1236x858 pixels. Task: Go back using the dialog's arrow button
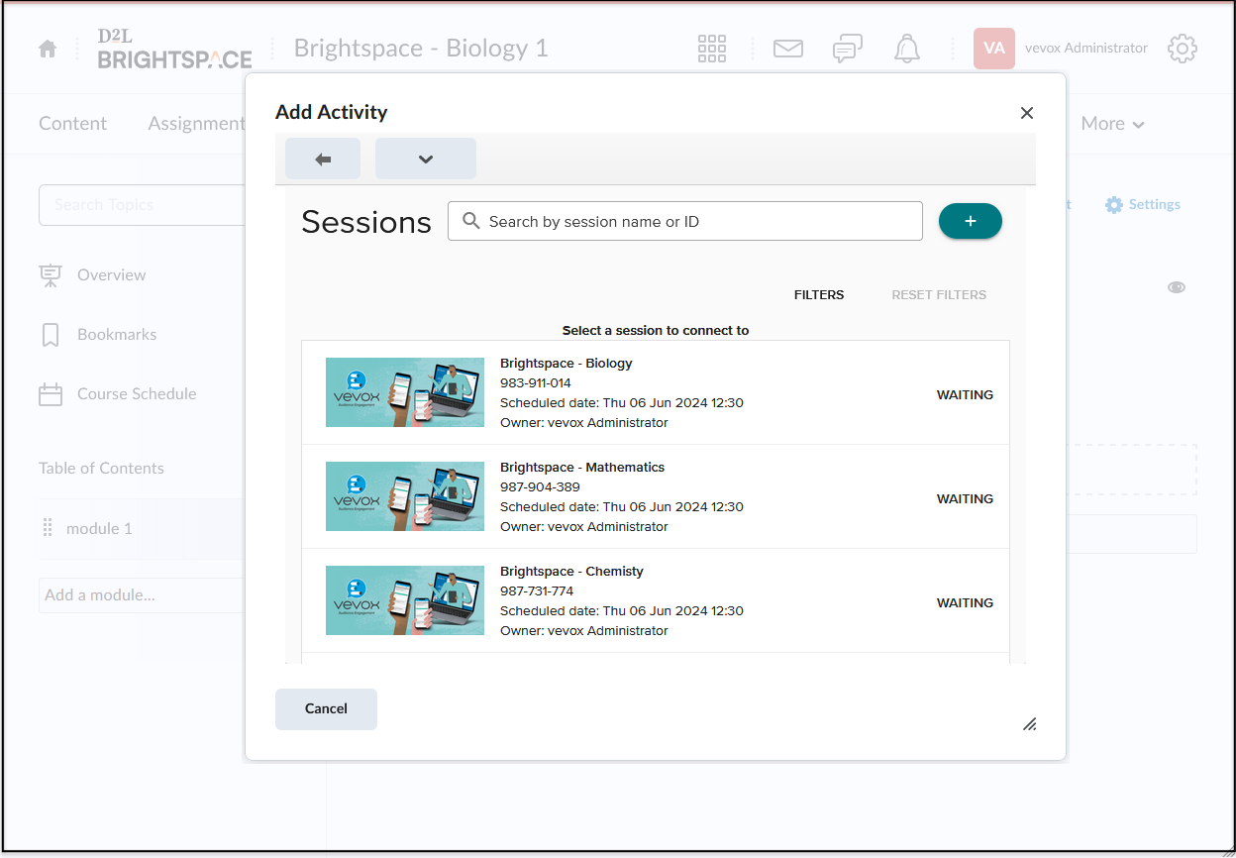point(322,158)
